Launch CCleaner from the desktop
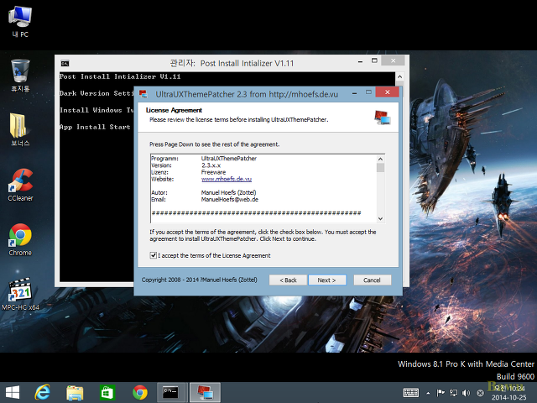Image resolution: width=537 pixels, height=403 pixels. click(x=20, y=185)
